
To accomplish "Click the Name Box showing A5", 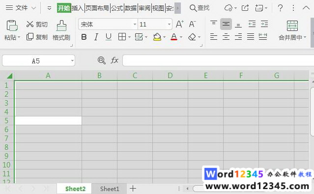I will point(36,61).
